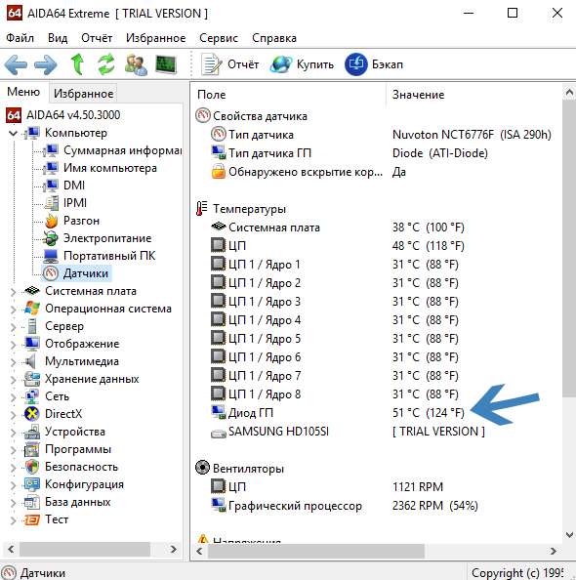The image size is (576, 580).
Task: Click the Мультимедиа speaker icon
Action: (x=30, y=361)
